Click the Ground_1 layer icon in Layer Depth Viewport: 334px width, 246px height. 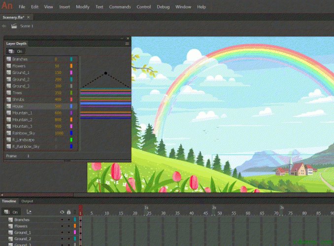point(8,72)
